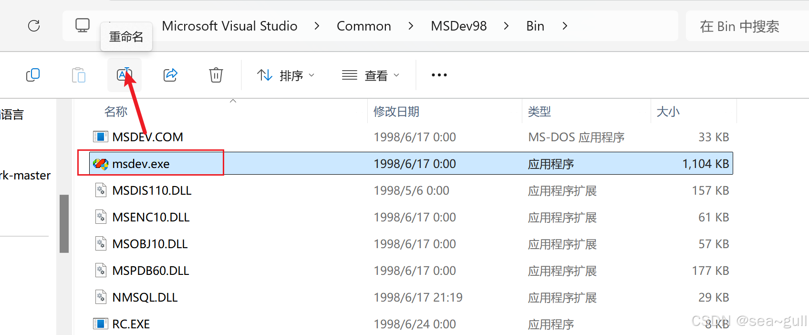Click the 1998/6/24 0:00 date cell

[x=415, y=324]
